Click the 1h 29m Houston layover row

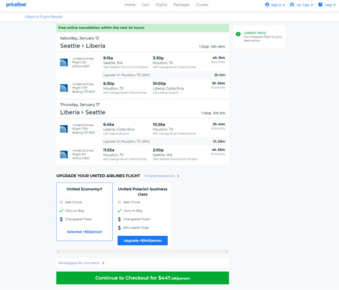coord(164,142)
